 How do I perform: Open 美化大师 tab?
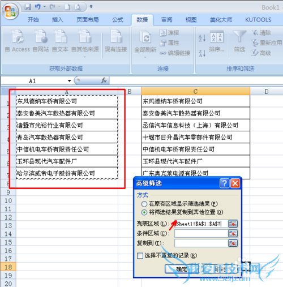click(221, 20)
